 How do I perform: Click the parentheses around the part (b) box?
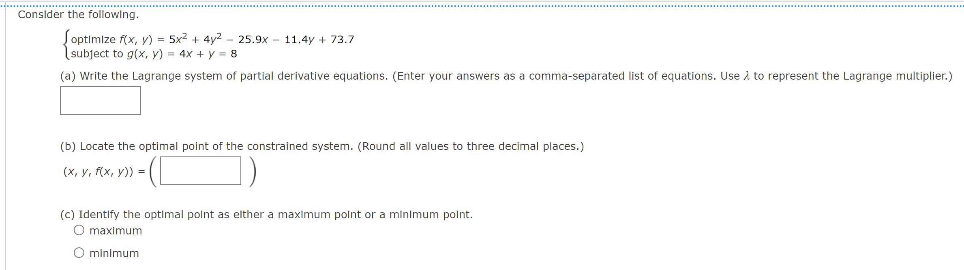[x=154, y=171]
